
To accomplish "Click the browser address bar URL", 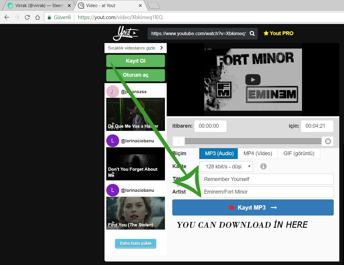I will point(120,17).
